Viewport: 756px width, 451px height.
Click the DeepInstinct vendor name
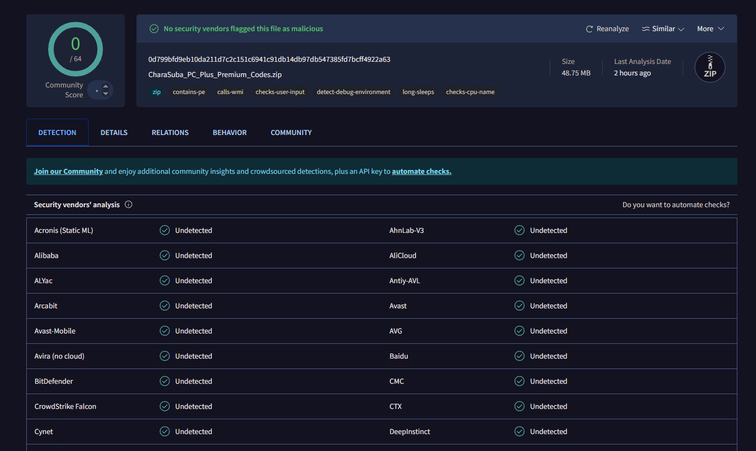[410, 431]
